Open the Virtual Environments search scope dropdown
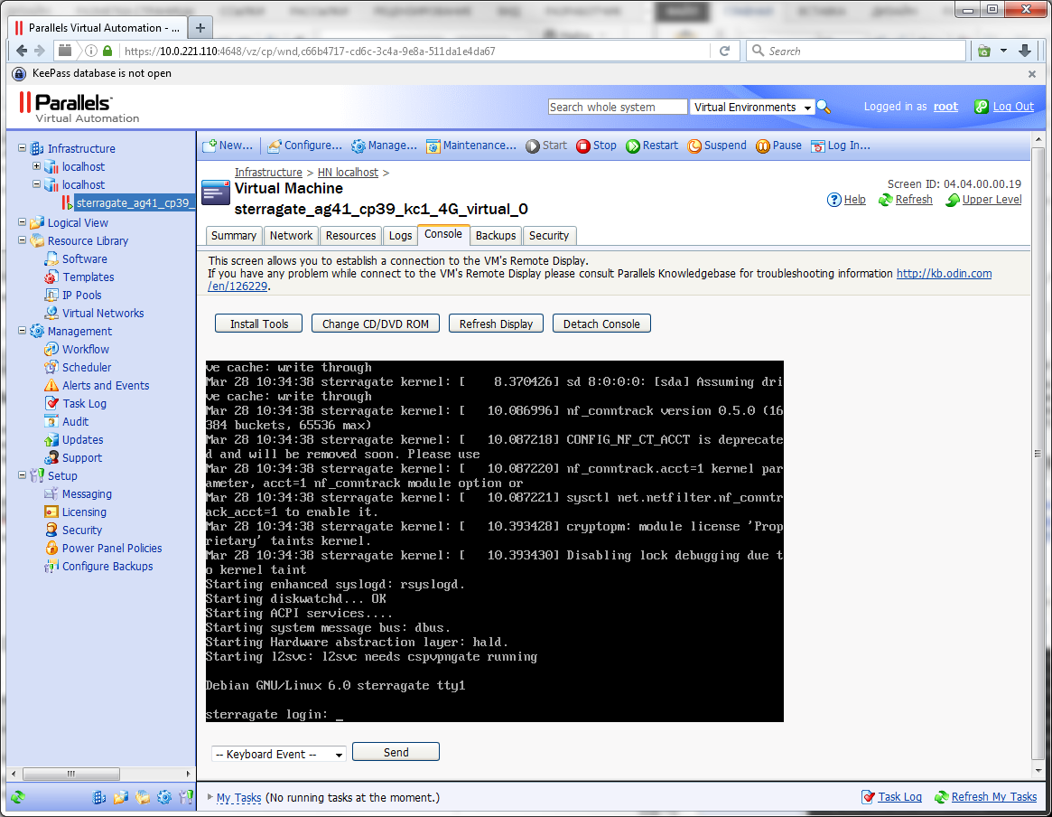 click(752, 108)
